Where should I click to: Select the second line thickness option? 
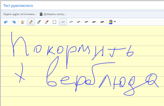pyautogui.click(x=71, y=22)
